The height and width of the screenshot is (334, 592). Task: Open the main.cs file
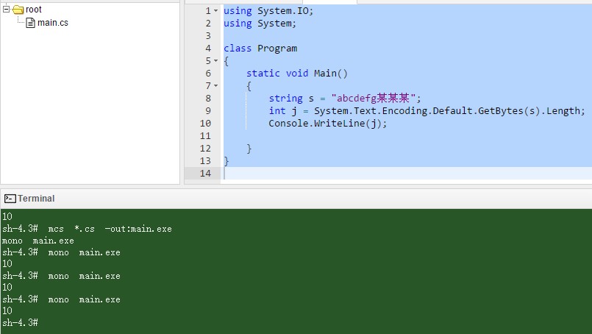click(x=53, y=23)
